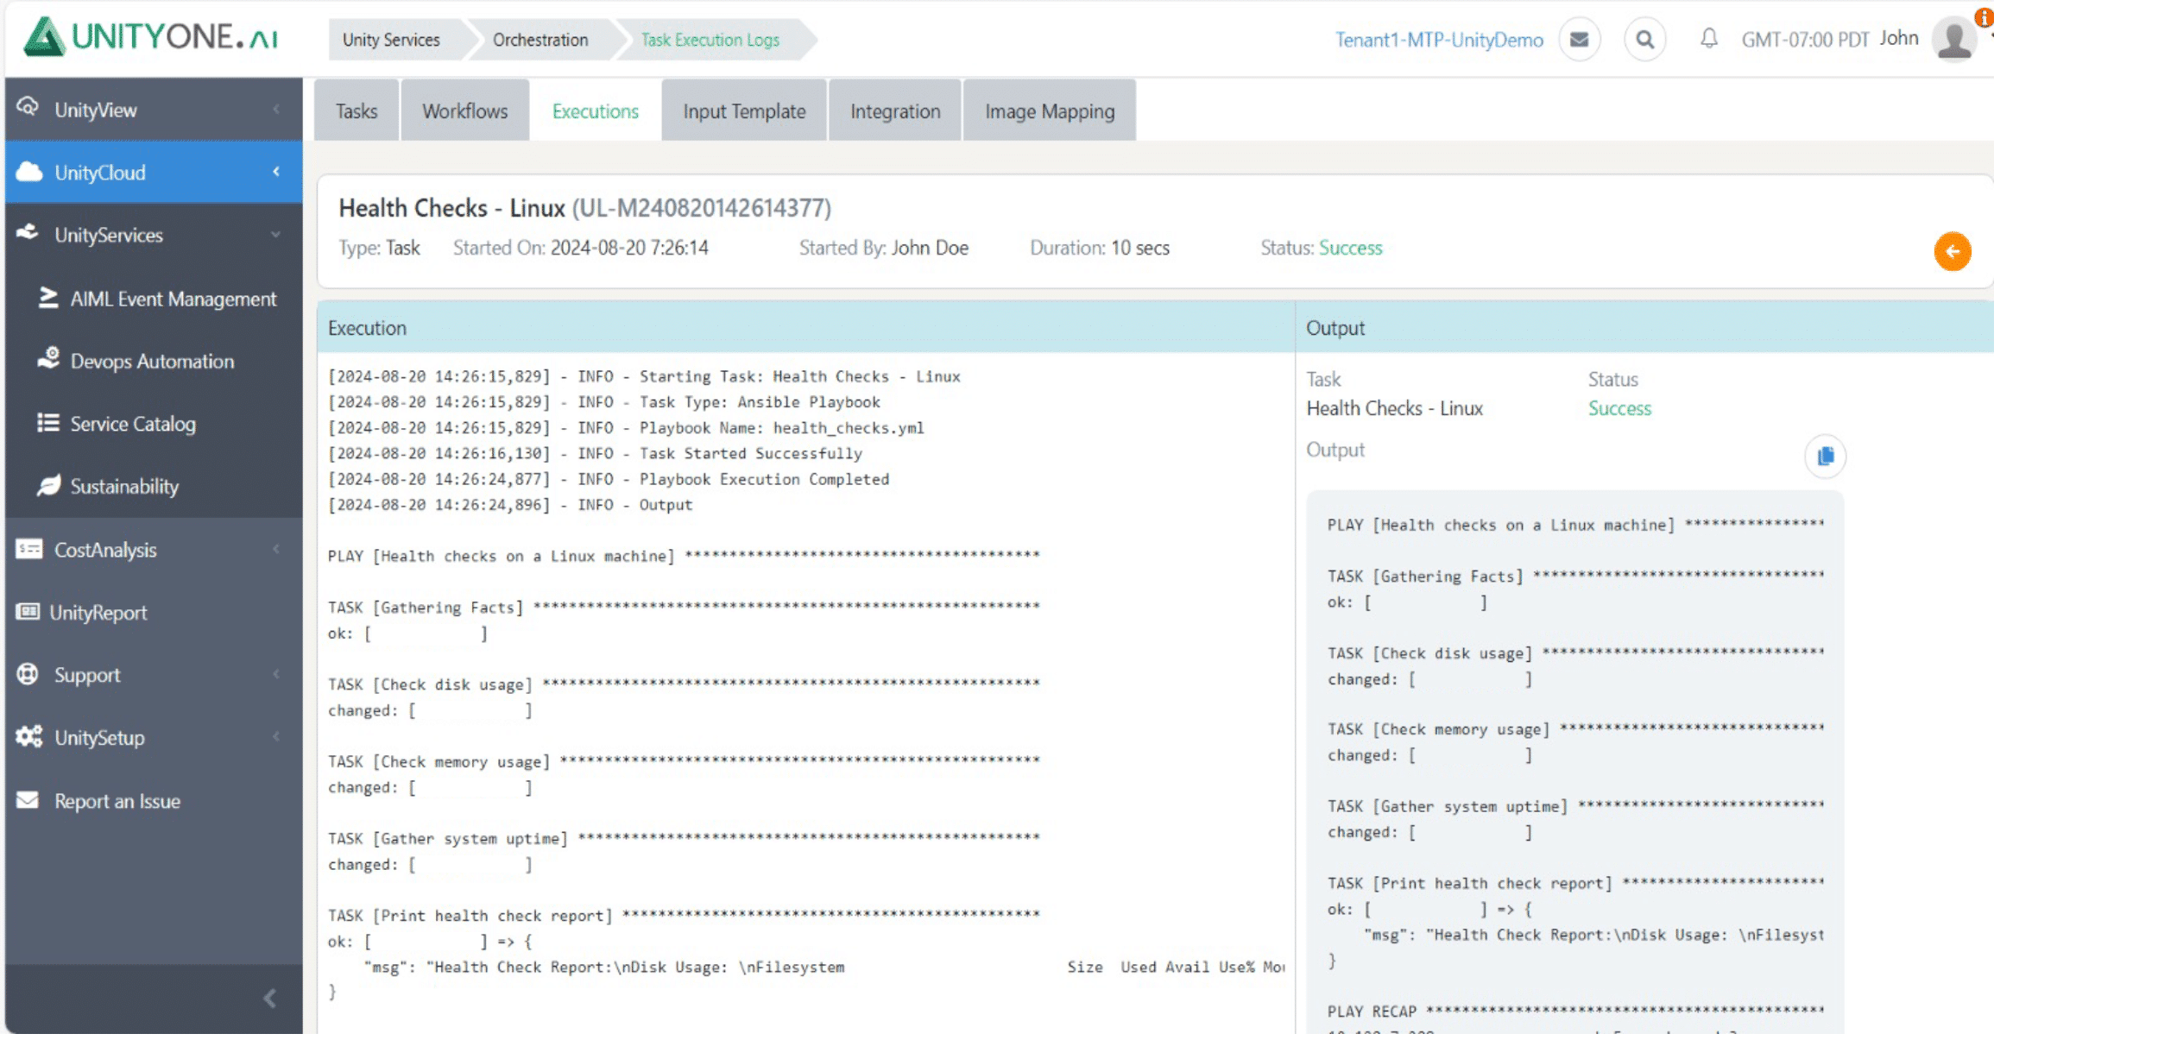Open the notifications bell
The width and height of the screenshot is (2158, 1059).
(x=1708, y=38)
